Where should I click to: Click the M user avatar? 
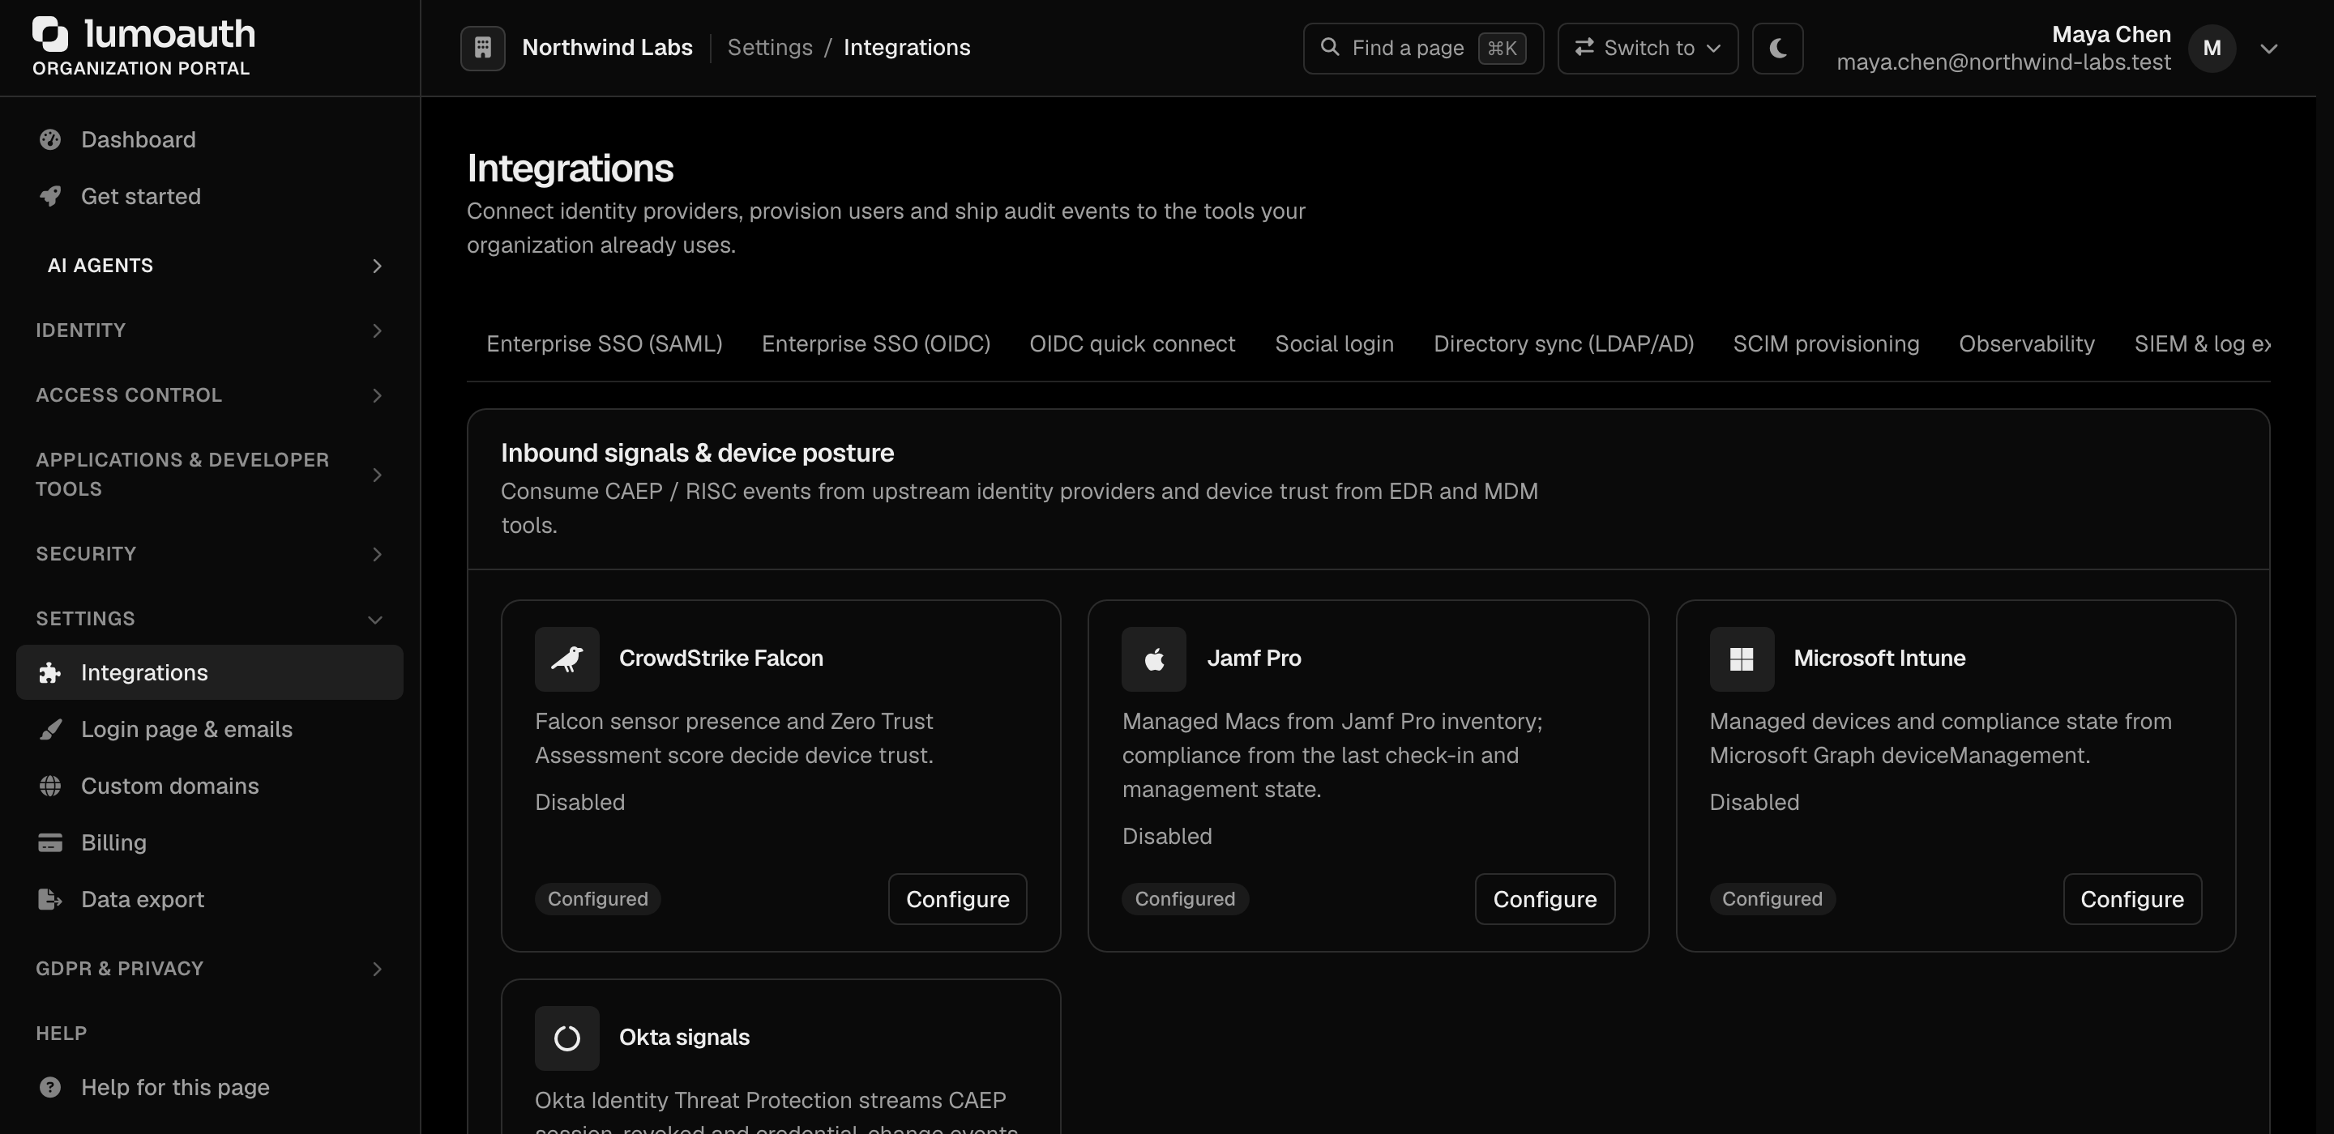(x=2212, y=48)
